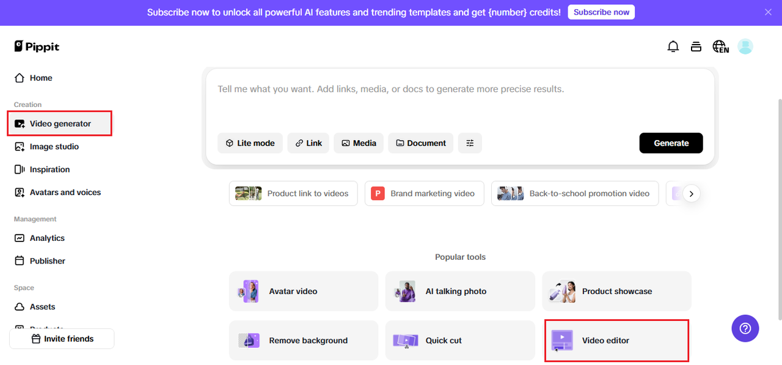Open the Video editor tool

point(616,341)
